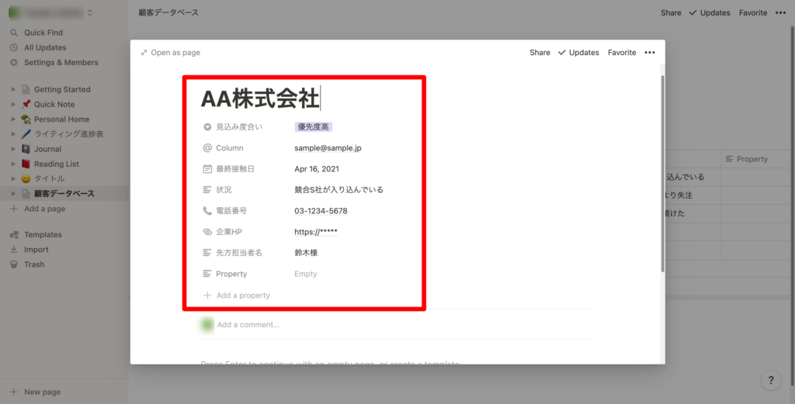
Task: Click the Property row's text icon
Action: click(x=207, y=274)
